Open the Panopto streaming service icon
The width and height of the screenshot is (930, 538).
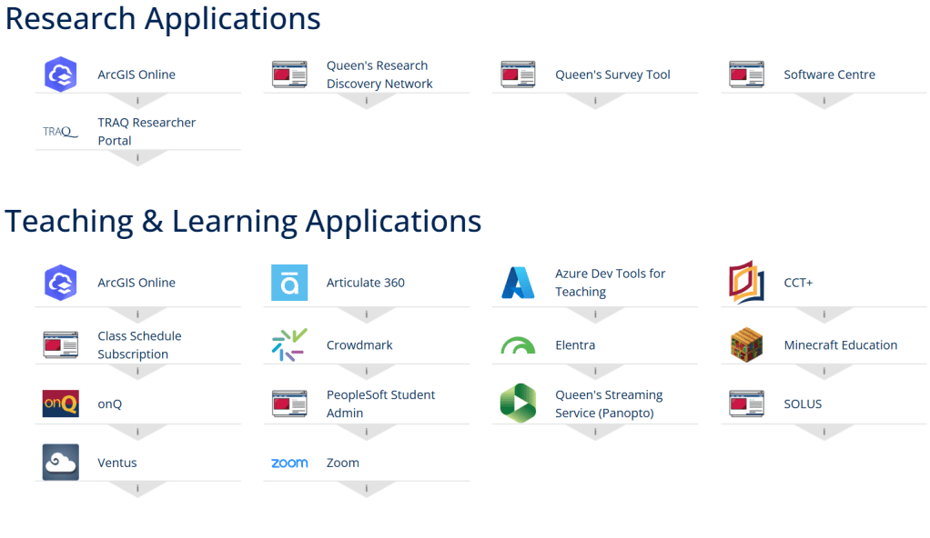point(518,403)
